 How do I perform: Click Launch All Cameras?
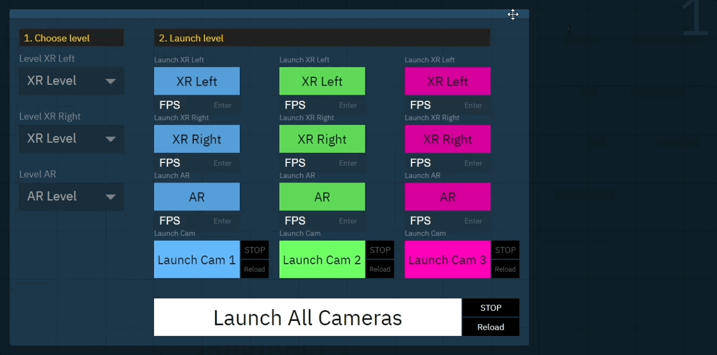(308, 317)
